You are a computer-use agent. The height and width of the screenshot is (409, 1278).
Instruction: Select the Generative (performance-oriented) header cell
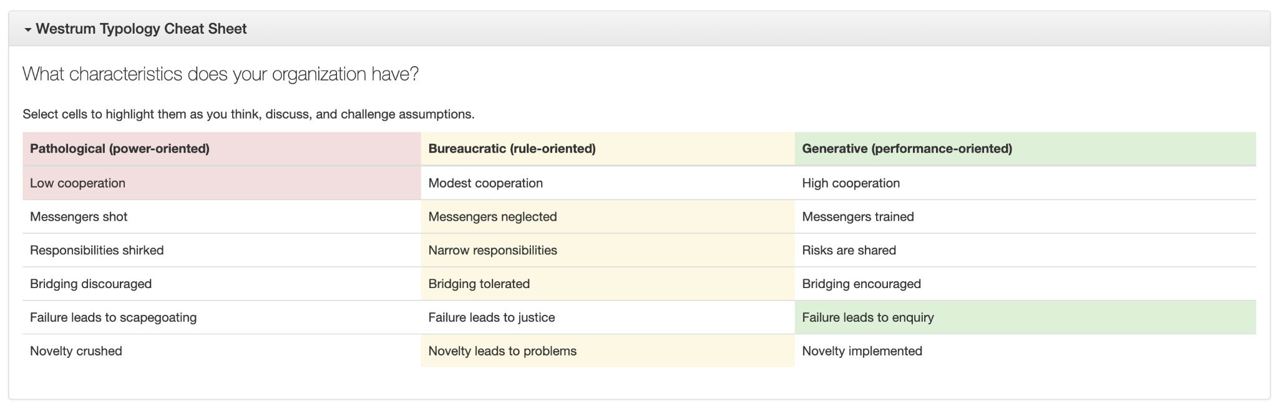point(1025,148)
